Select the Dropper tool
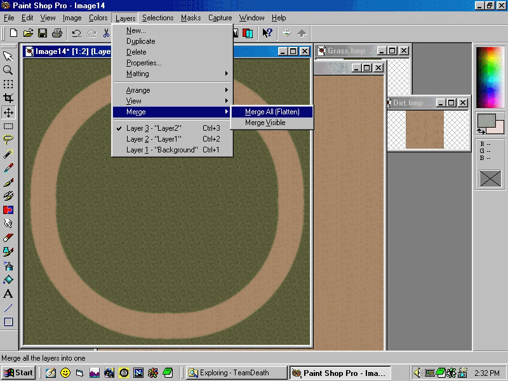The width and height of the screenshot is (508, 381). click(8, 168)
